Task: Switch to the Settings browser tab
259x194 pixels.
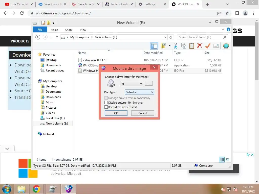Action: [x=152, y=4]
